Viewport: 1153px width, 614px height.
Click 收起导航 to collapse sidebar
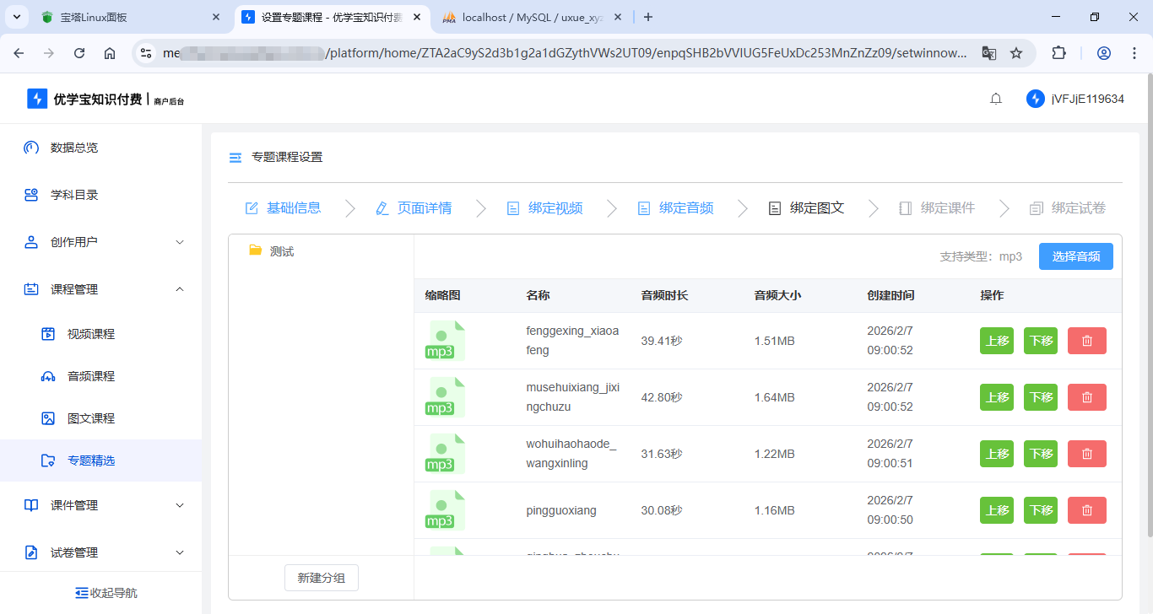(106, 592)
